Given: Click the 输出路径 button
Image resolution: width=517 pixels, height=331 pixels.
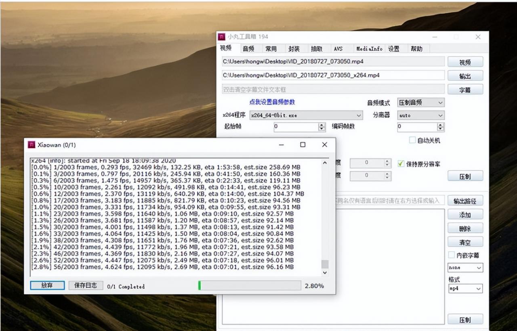Looking at the screenshot, I should tap(465, 201).
